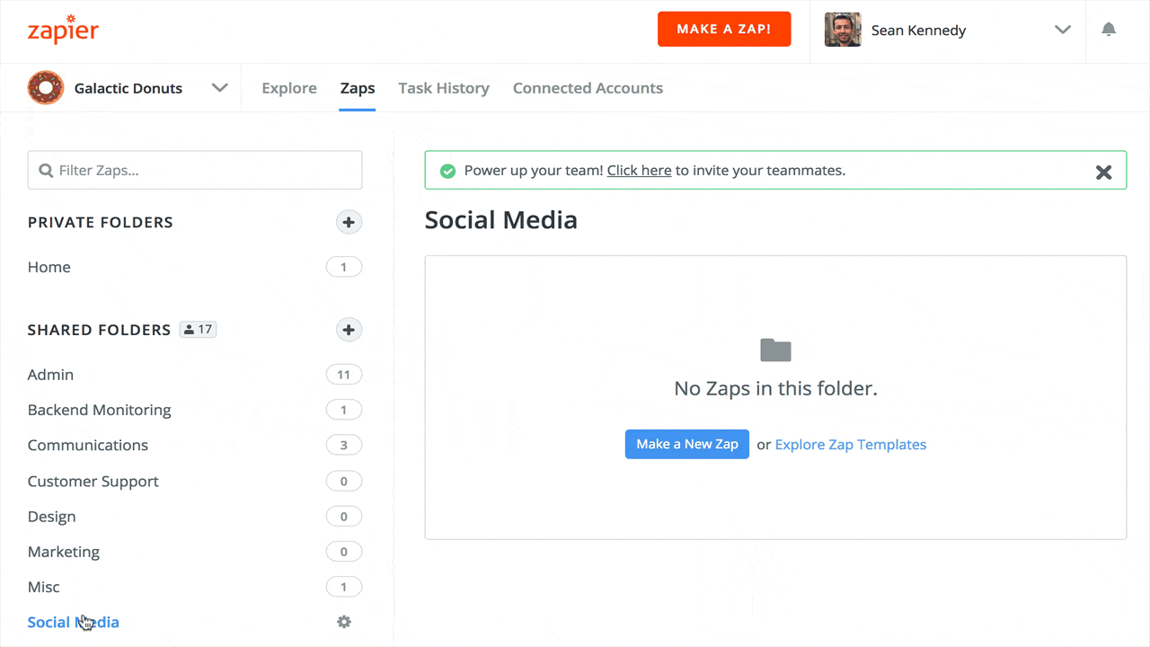1150x647 pixels.
Task: Click the Filter Zaps search field
Action: point(195,170)
